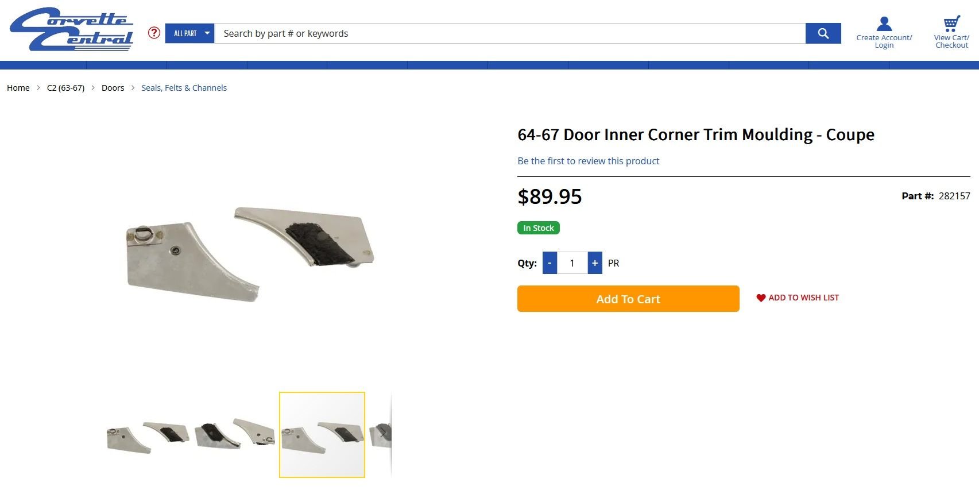Viewport: 979px width, 490px height.
Task: Expand the ALL PART search dropdown
Action: point(190,33)
